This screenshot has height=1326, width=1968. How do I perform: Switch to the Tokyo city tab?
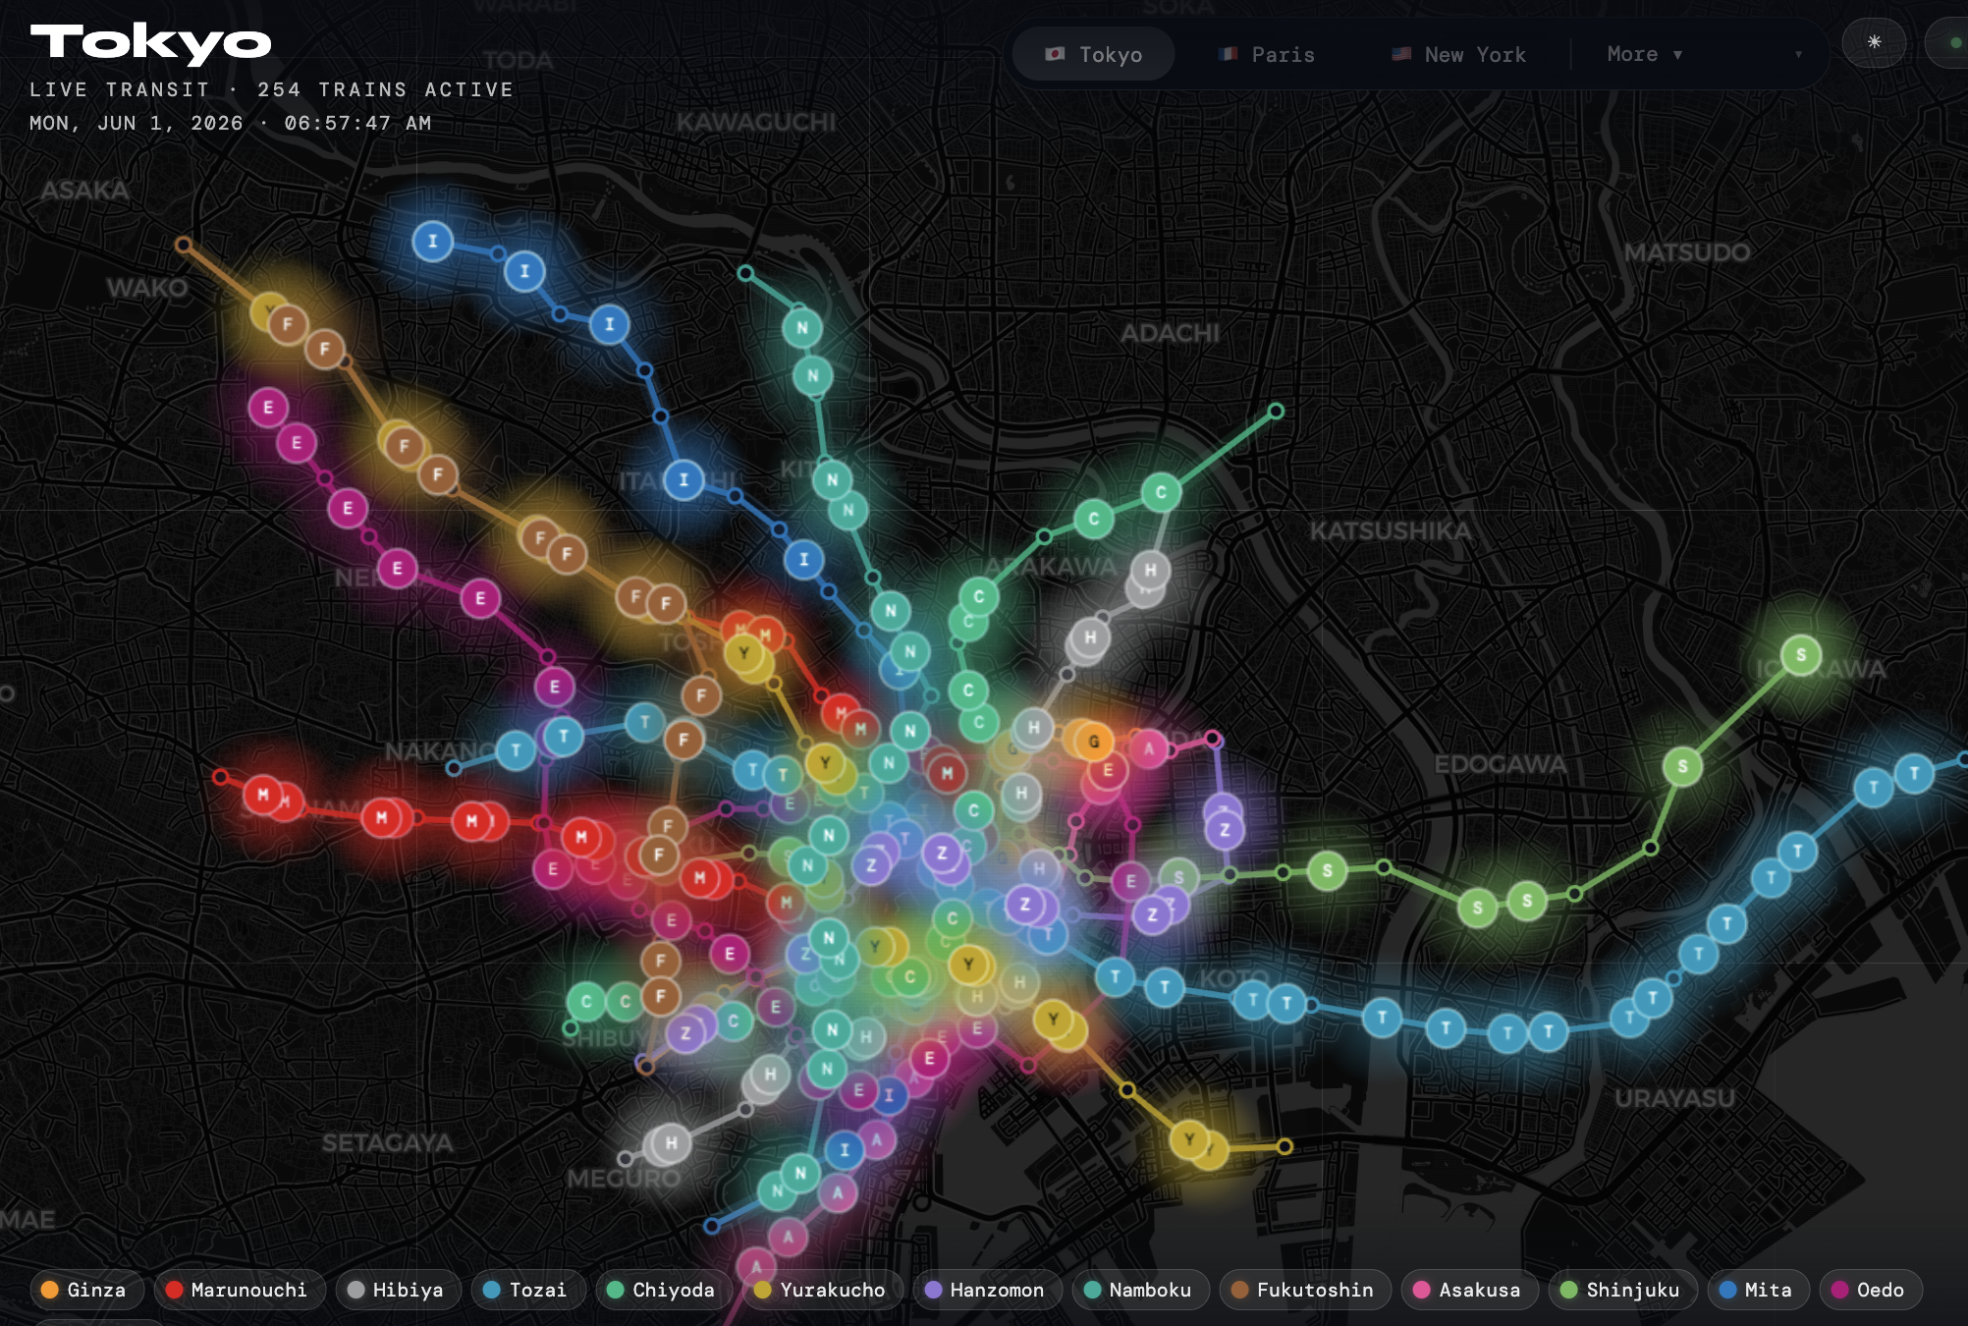[1094, 54]
